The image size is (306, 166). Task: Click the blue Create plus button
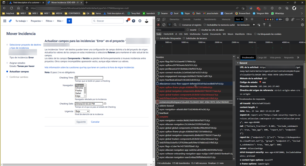(69, 21)
